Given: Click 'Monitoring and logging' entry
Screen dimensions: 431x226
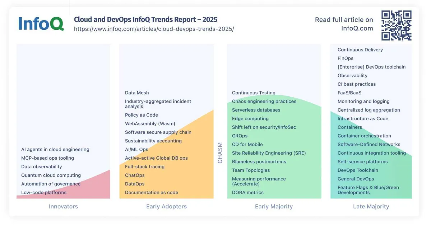Looking at the screenshot, I should [363, 102].
